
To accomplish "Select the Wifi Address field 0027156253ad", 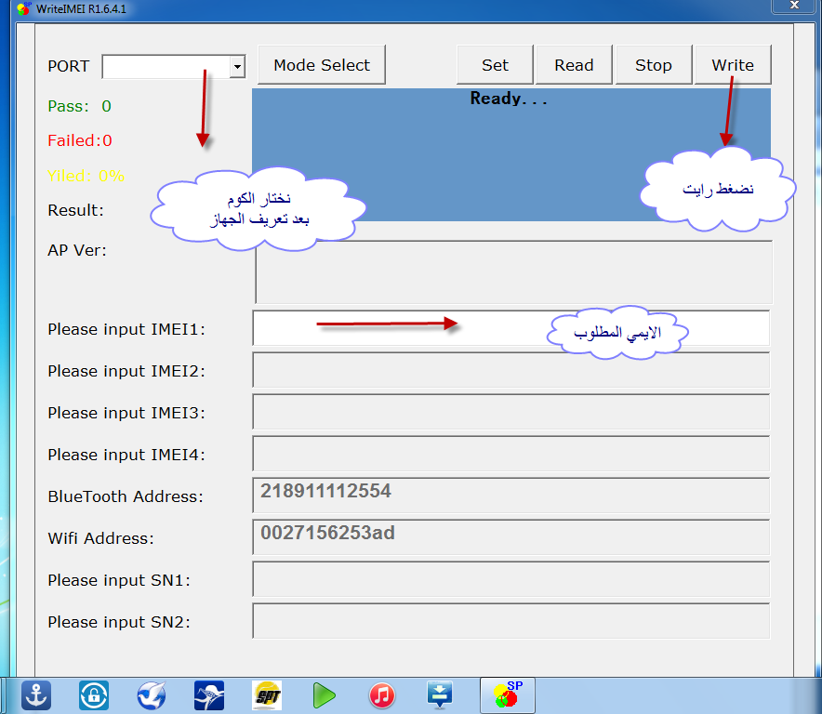I will (x=511, y=537).
